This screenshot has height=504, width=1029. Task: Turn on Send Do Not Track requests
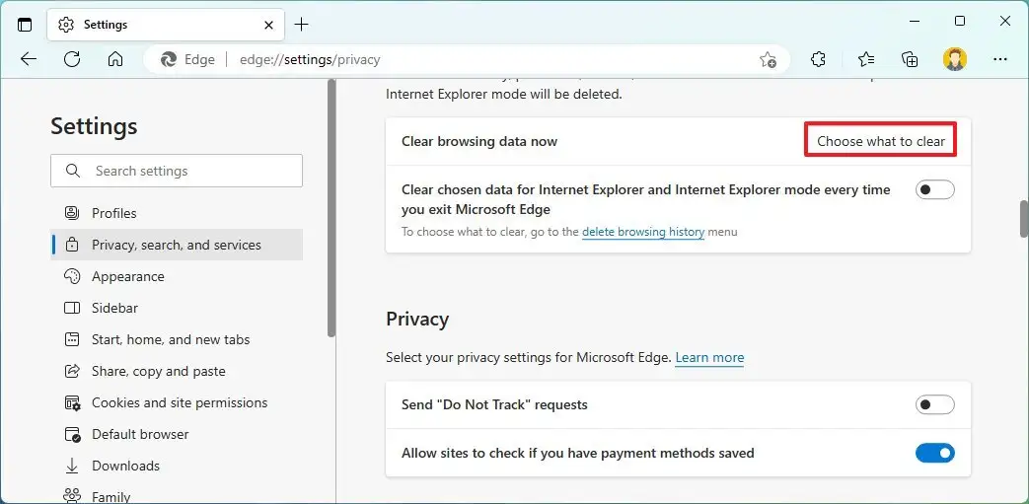[934, 404]
